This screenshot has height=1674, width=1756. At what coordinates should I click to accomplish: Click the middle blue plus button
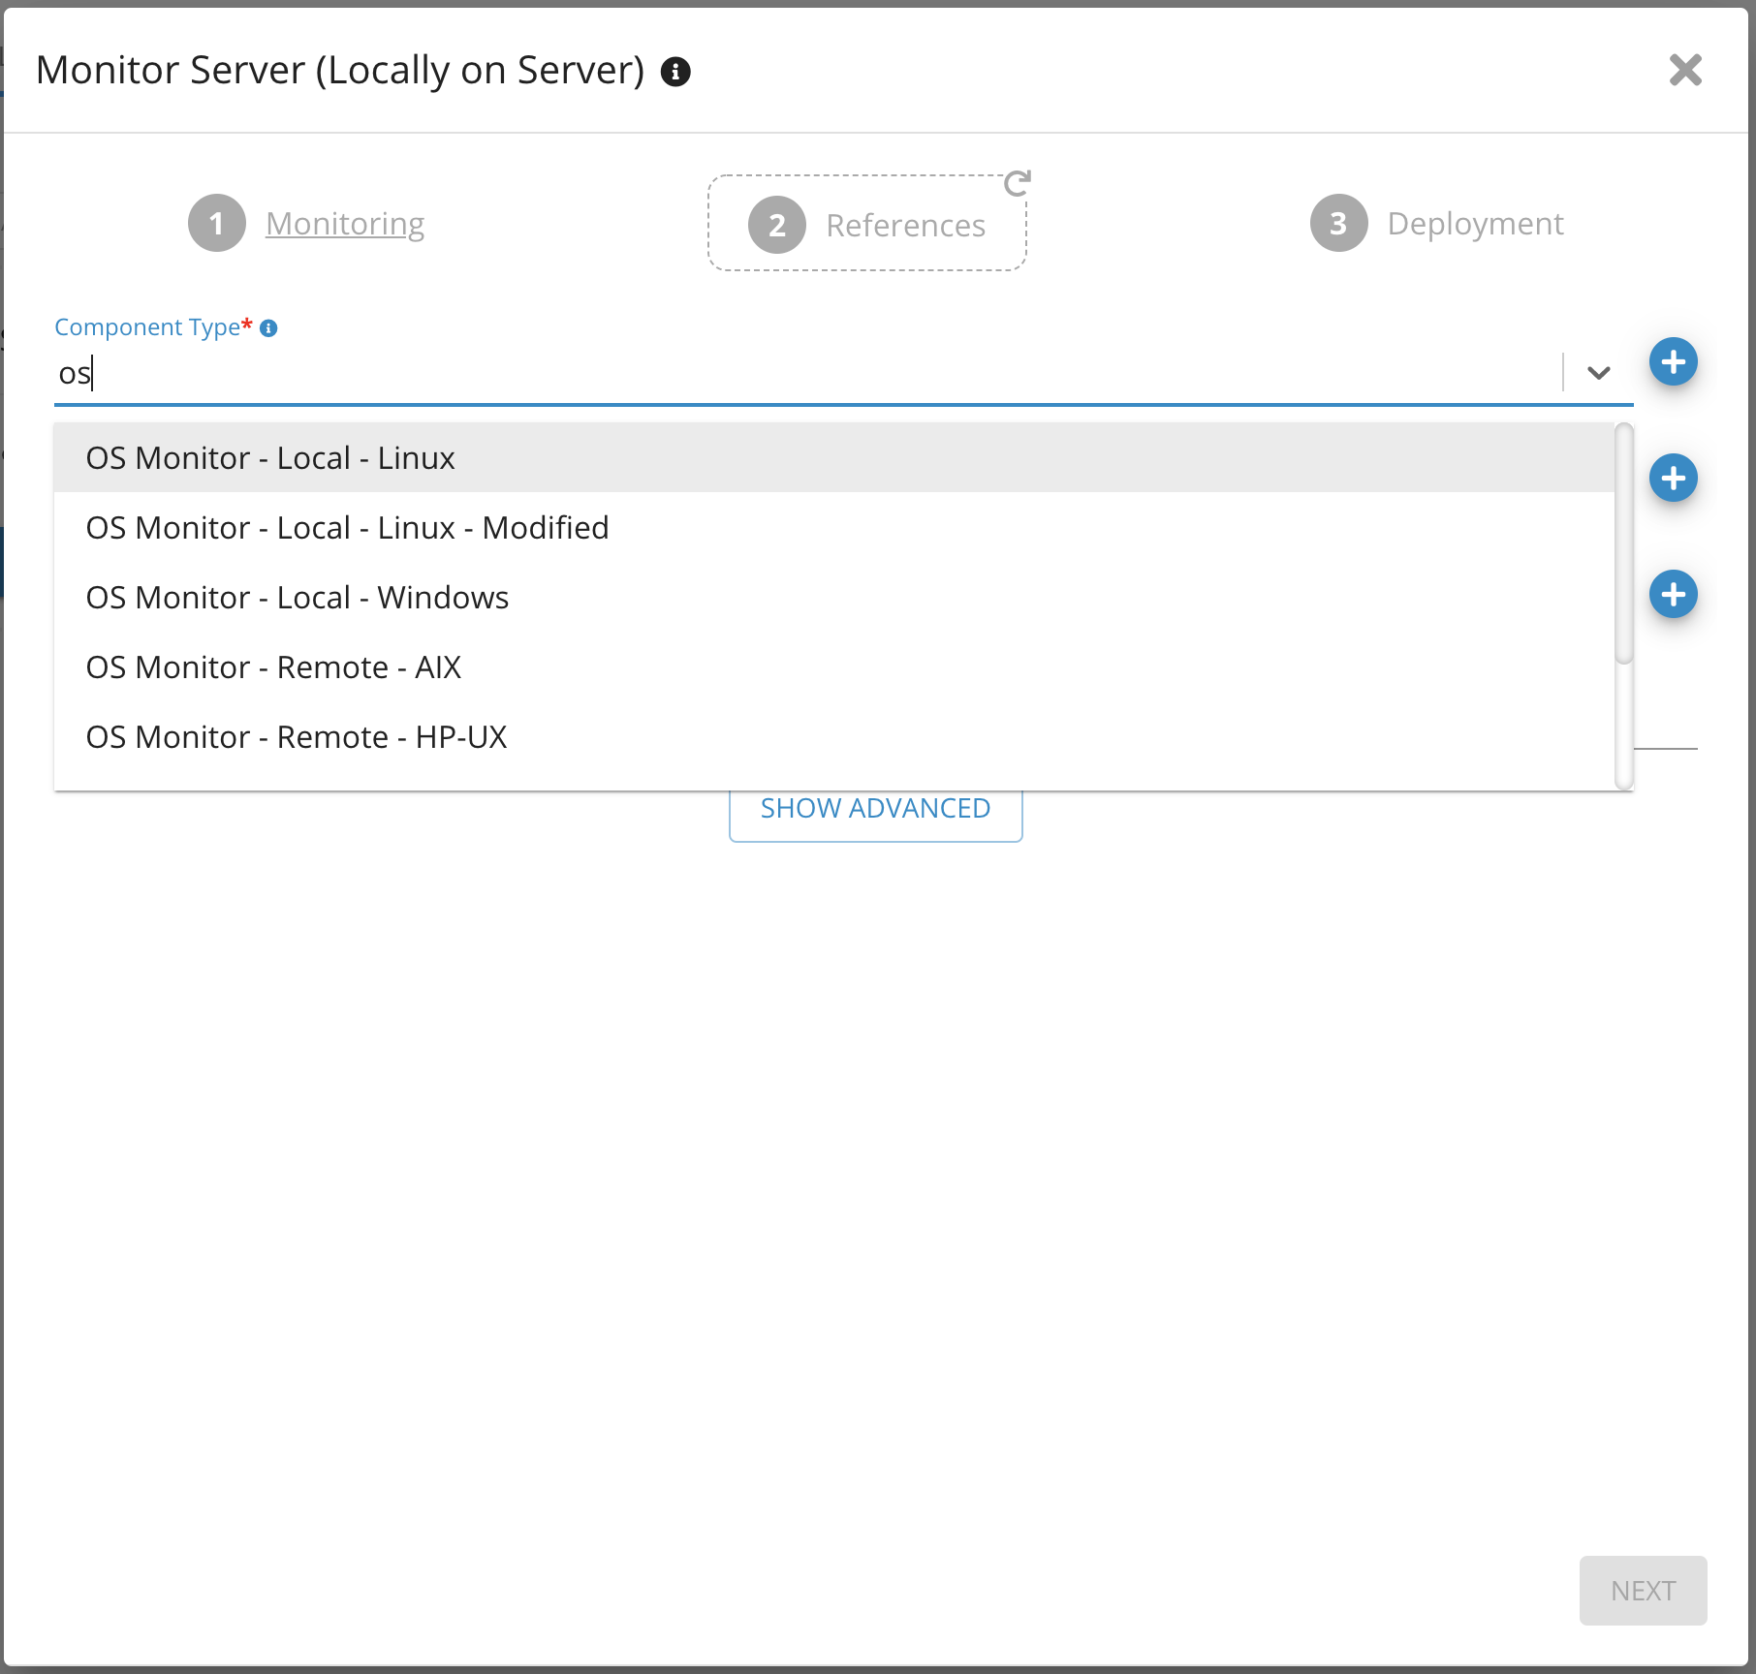pos(1673,479)
